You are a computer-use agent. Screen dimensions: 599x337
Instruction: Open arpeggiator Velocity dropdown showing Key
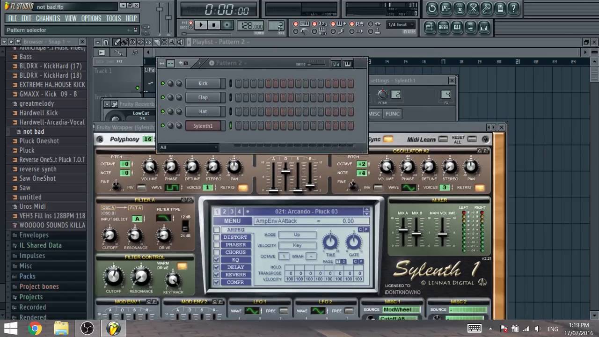297,245
